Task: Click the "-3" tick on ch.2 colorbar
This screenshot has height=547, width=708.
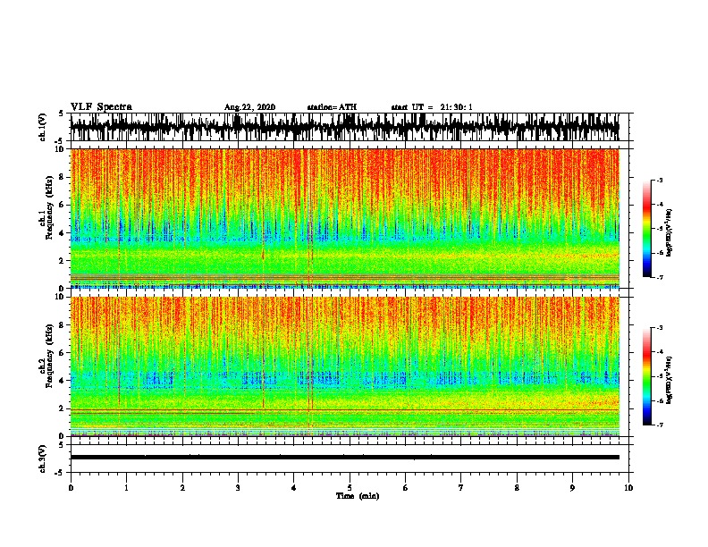Action: pyautogui.click(x=659, y=328)
